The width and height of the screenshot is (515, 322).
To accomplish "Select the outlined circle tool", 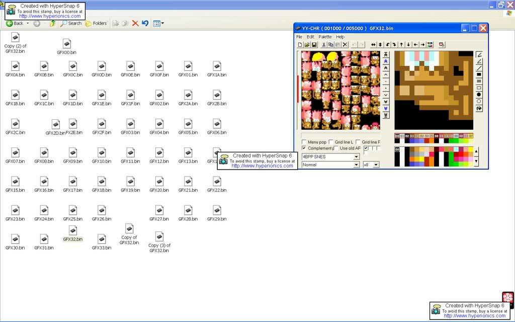I will pyautogui.click(x=479, y=101).
